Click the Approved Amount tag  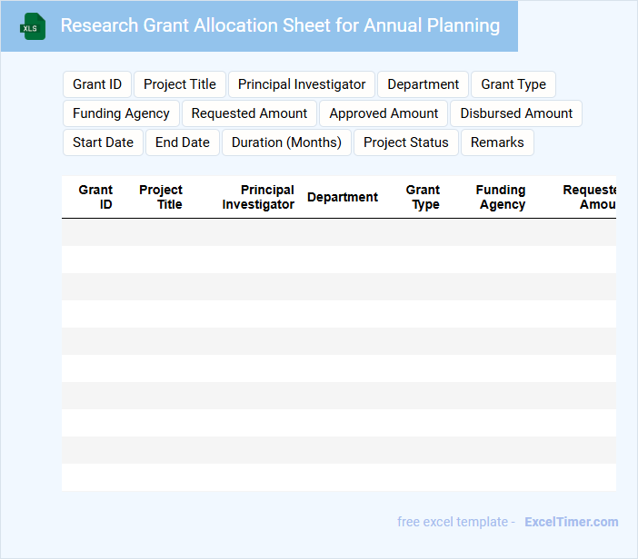coord(384,113)
